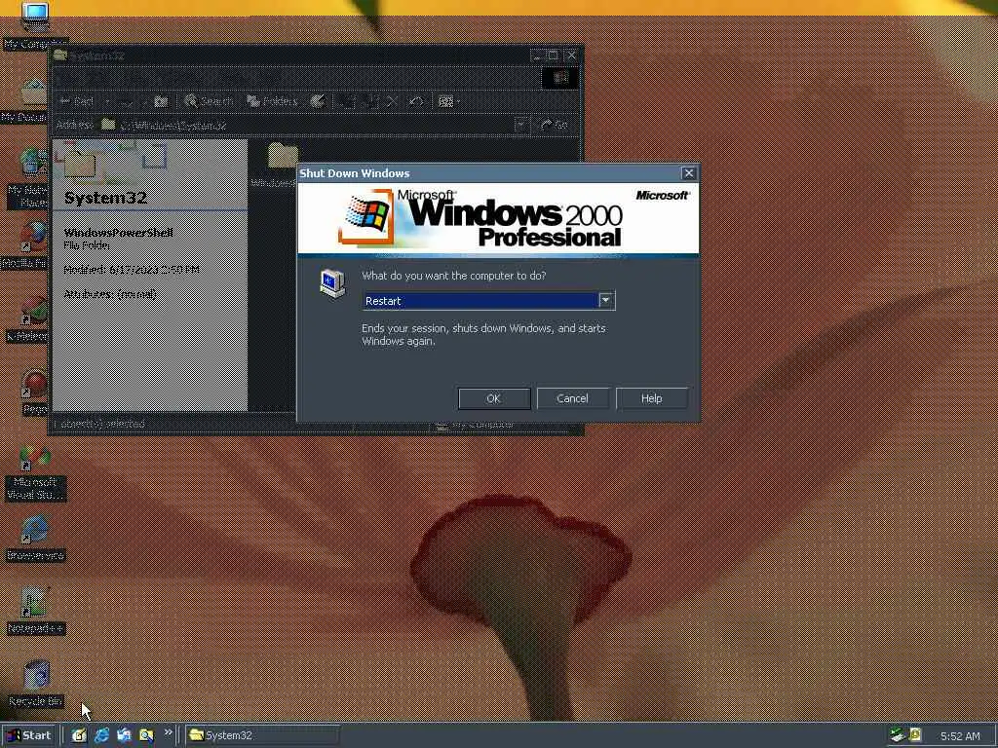This screenshot has height=748, width=998.
Task: Expand the Address bar dropdown in System32 window
Action: [x=521, y=125]
